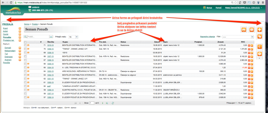This screenshot has width=268, height=113.
Task: Add new Artikli entry via plus icon
Action: tap(20, 31)
